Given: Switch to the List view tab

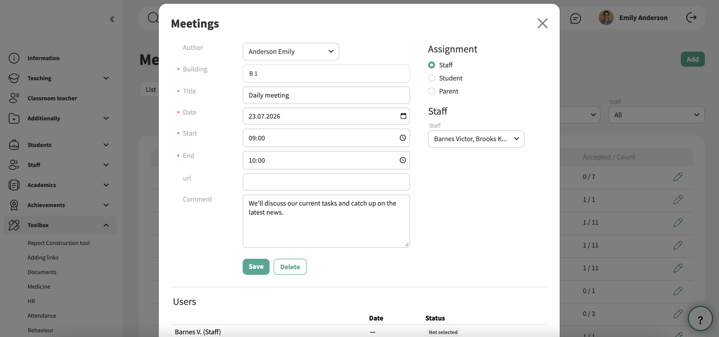Looking at the screenshot, I should pyautogui.click(x=151, y=89).
